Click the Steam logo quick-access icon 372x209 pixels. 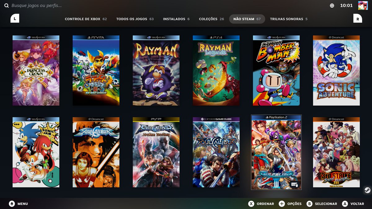[x=367, y=190]
